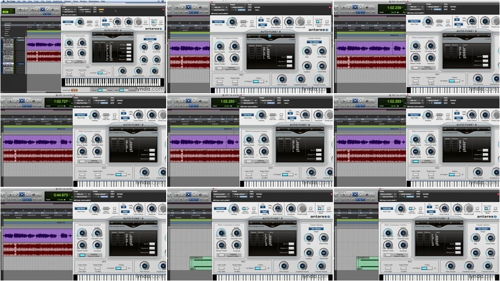500x281 pixels.
Task: Click Set All in the Soprano frame
Action: pos(129,52)
